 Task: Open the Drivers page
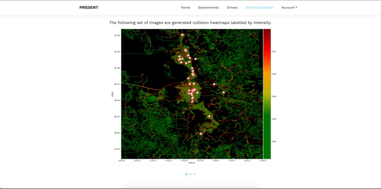(x=232, y=8)
